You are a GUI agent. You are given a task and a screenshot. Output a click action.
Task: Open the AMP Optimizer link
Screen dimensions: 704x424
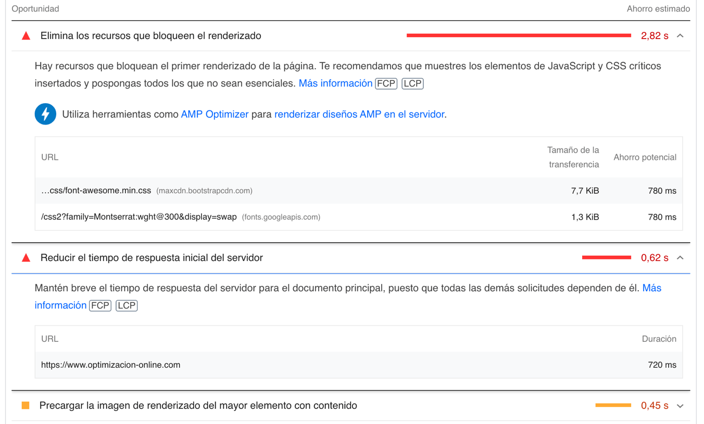pos(215,114)
